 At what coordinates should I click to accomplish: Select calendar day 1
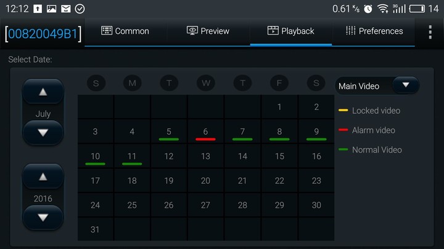pyautogui.click(x=279, y=107)
